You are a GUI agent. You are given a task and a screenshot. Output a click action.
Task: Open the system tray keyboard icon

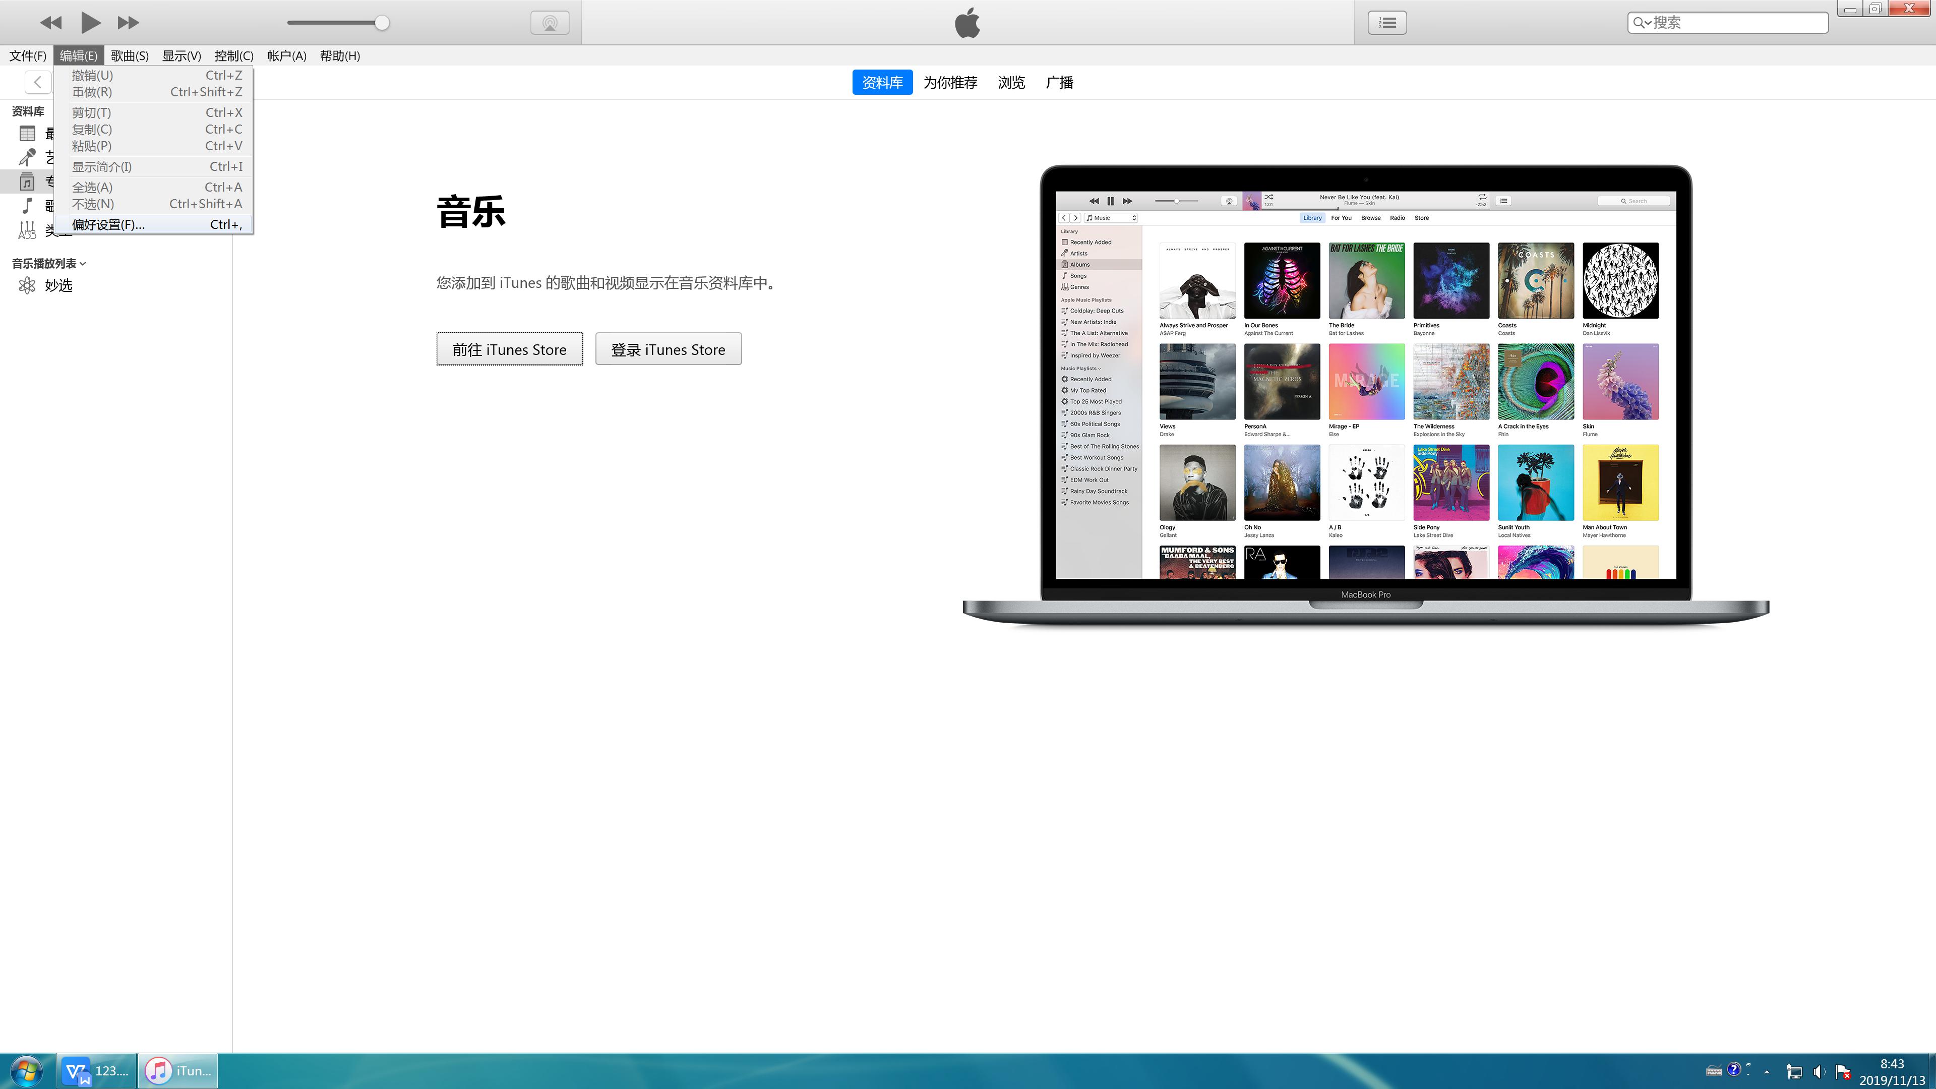pos(1714,1071)
